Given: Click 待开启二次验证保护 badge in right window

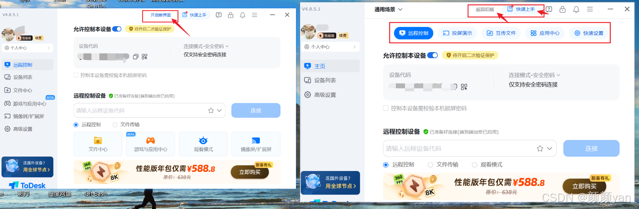Looking at the screenshot, I should coord(470,55).
